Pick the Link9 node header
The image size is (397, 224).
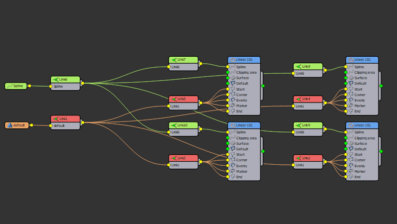pyautogui.click(x=308, y=125)
